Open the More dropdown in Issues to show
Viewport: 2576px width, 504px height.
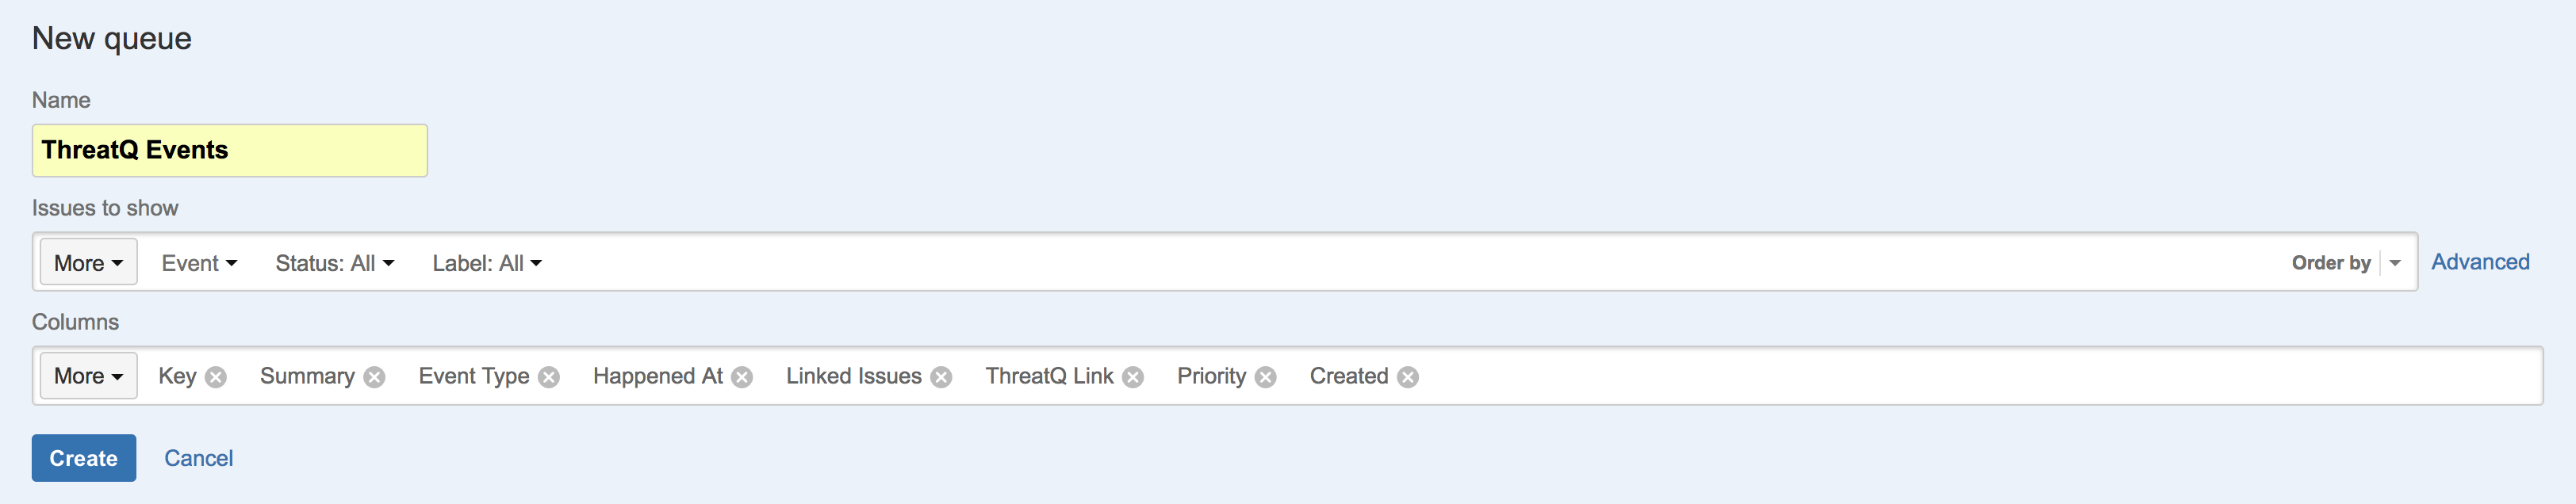point(88,263)
